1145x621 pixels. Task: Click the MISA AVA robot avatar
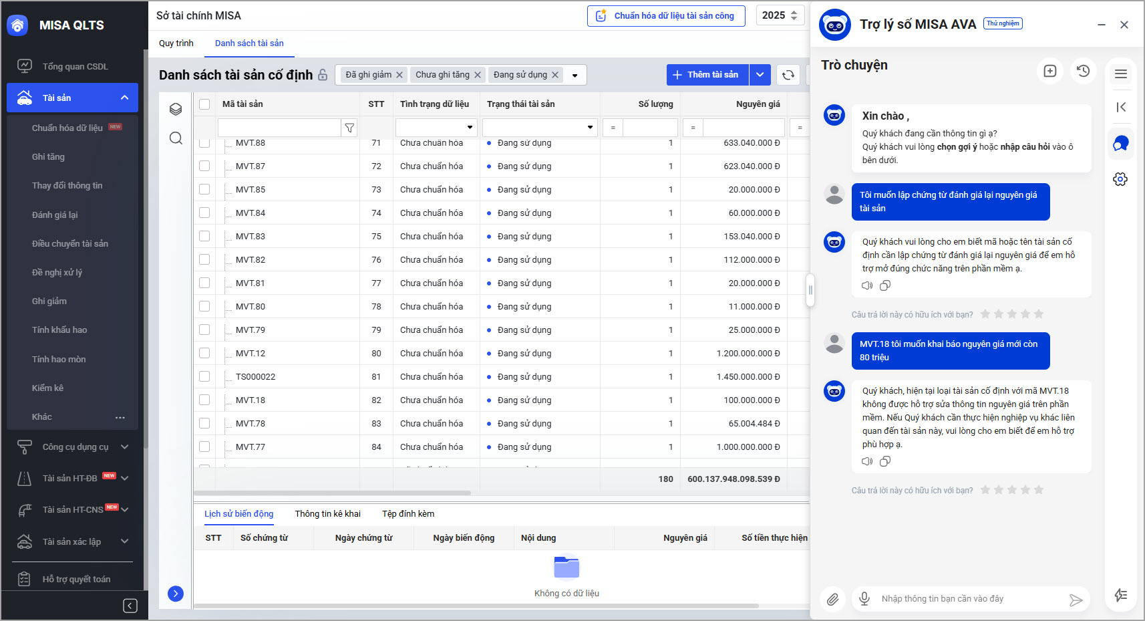pos(835,25)
